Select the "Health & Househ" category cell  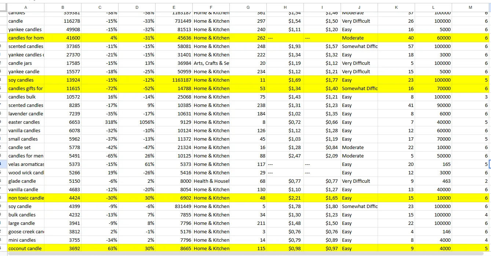pos(211,181)
